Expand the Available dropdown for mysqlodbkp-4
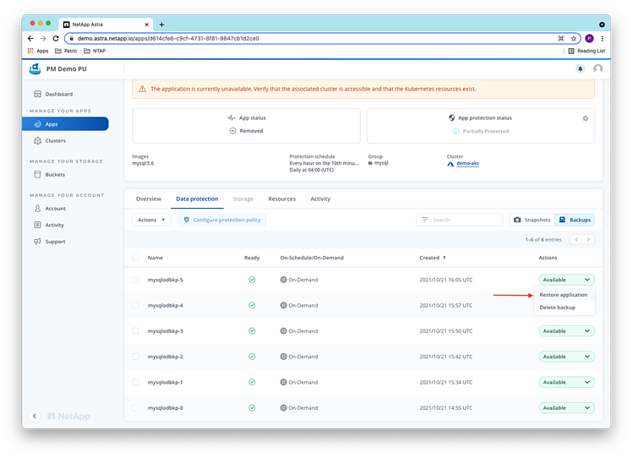 point(566,305)
